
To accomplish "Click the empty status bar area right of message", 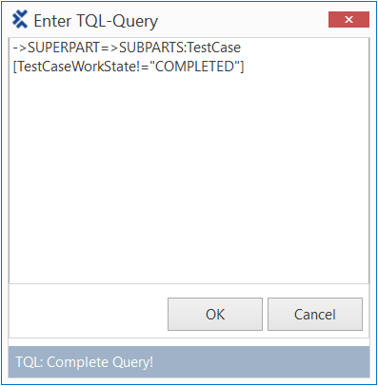I will [x=260, y=362].
